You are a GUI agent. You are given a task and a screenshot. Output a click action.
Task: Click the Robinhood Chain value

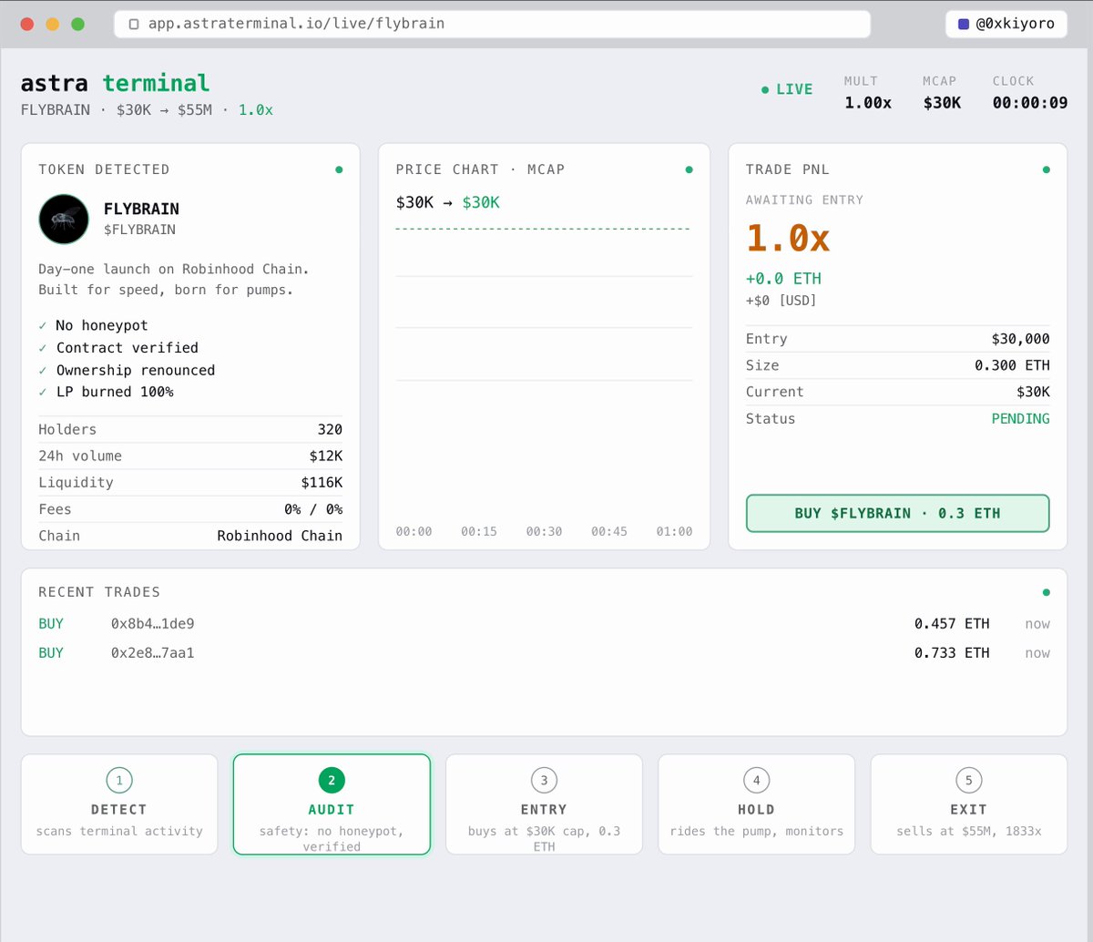coord(280,536)
